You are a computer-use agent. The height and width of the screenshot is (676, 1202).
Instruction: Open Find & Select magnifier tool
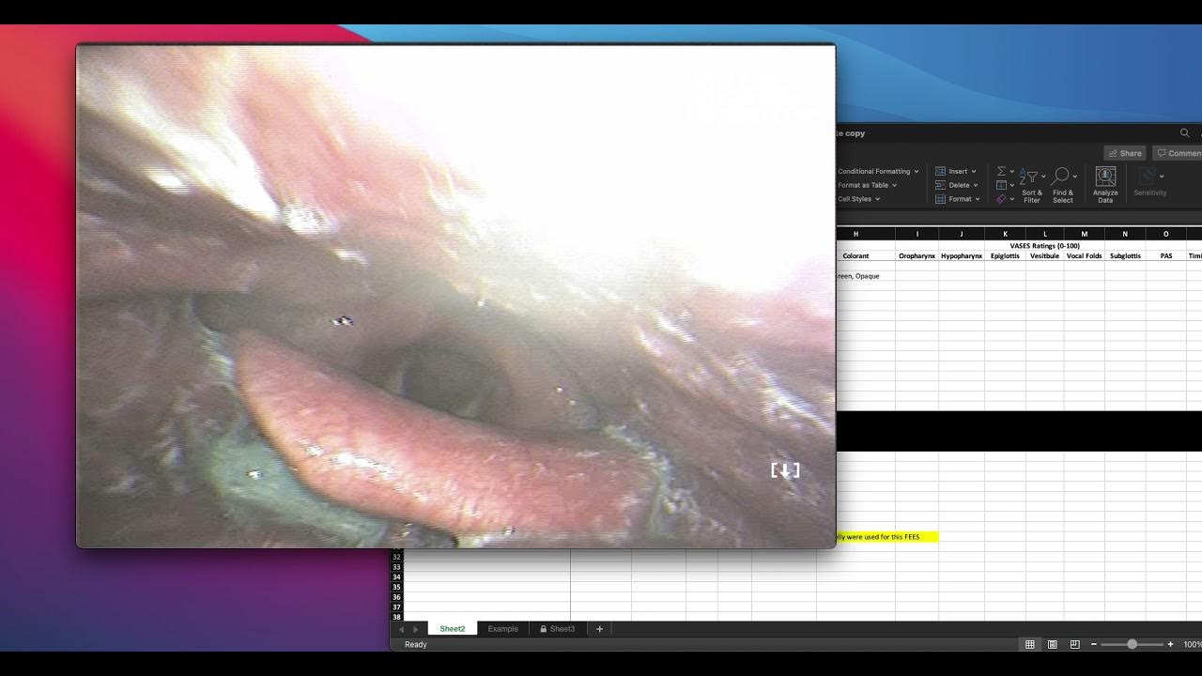1062,185
